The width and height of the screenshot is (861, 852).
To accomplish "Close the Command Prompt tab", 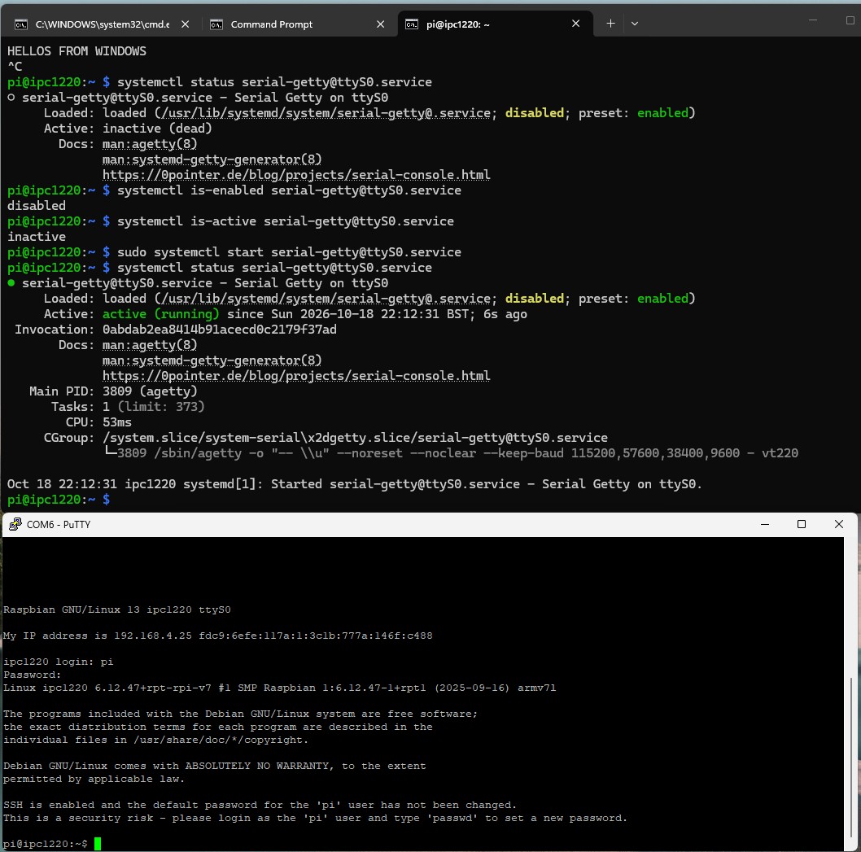I will click(380, 24).
